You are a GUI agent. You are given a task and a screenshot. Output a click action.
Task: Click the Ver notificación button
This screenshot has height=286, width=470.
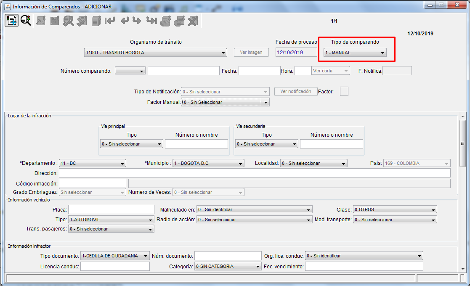[x=295, y=91]
